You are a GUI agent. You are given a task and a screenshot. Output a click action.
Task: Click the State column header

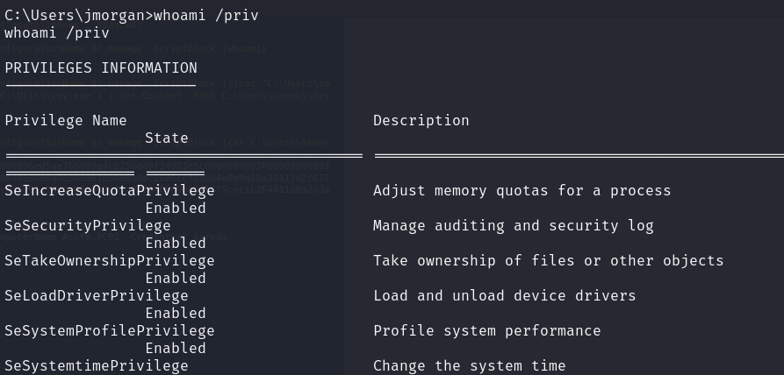point(167,138)
